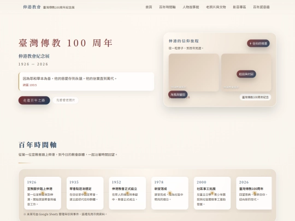
Task: Select 老照片與文物 in the top menu
Action: coord(216,7)
